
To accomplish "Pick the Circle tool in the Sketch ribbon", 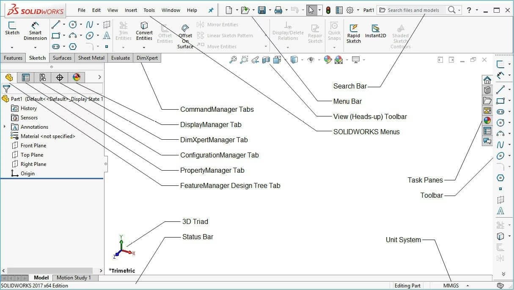I will (73, 25).
